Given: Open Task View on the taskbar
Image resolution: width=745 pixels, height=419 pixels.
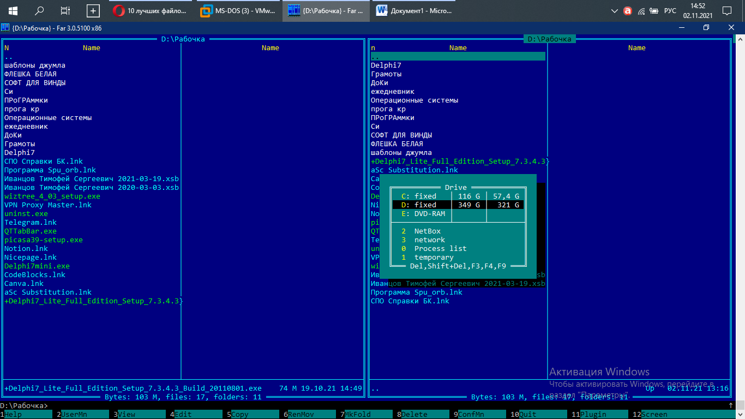Looking at the screenshot, I should [65, 10].
